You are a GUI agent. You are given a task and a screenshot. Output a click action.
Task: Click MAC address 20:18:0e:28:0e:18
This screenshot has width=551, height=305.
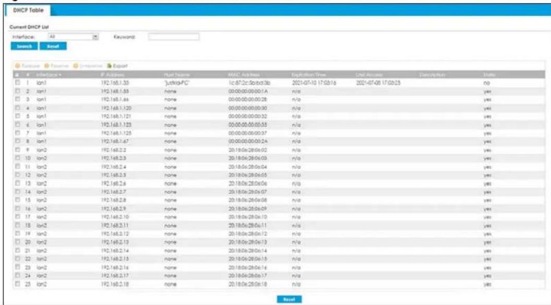pyautogui.click(x=248, y=284)
